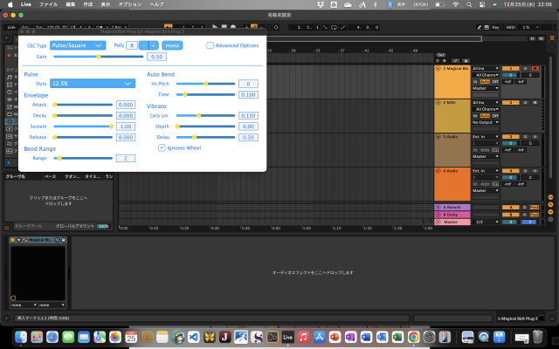Open Finder from the Dock
This screenshot has width=559, height=349.
click(x=20, y=336)
